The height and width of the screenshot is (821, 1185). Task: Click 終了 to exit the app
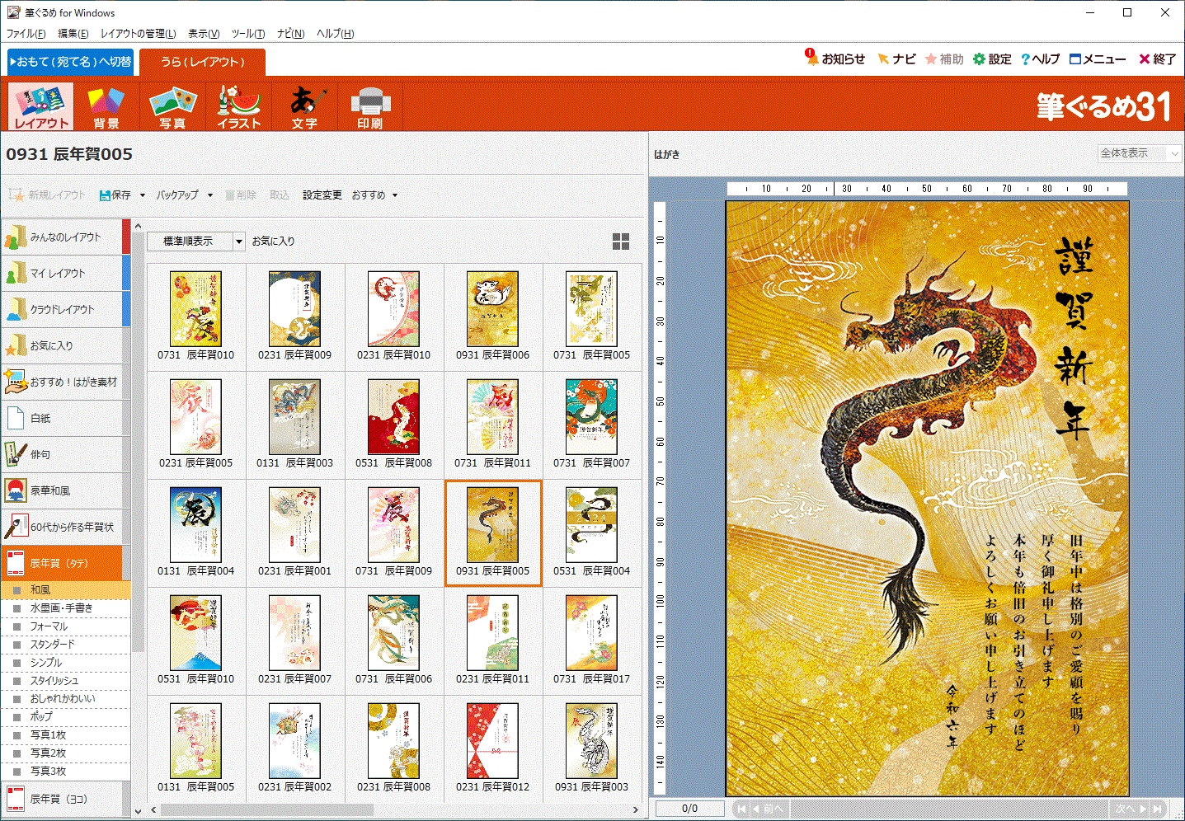pyautogui.click(x=1158, y=59)
